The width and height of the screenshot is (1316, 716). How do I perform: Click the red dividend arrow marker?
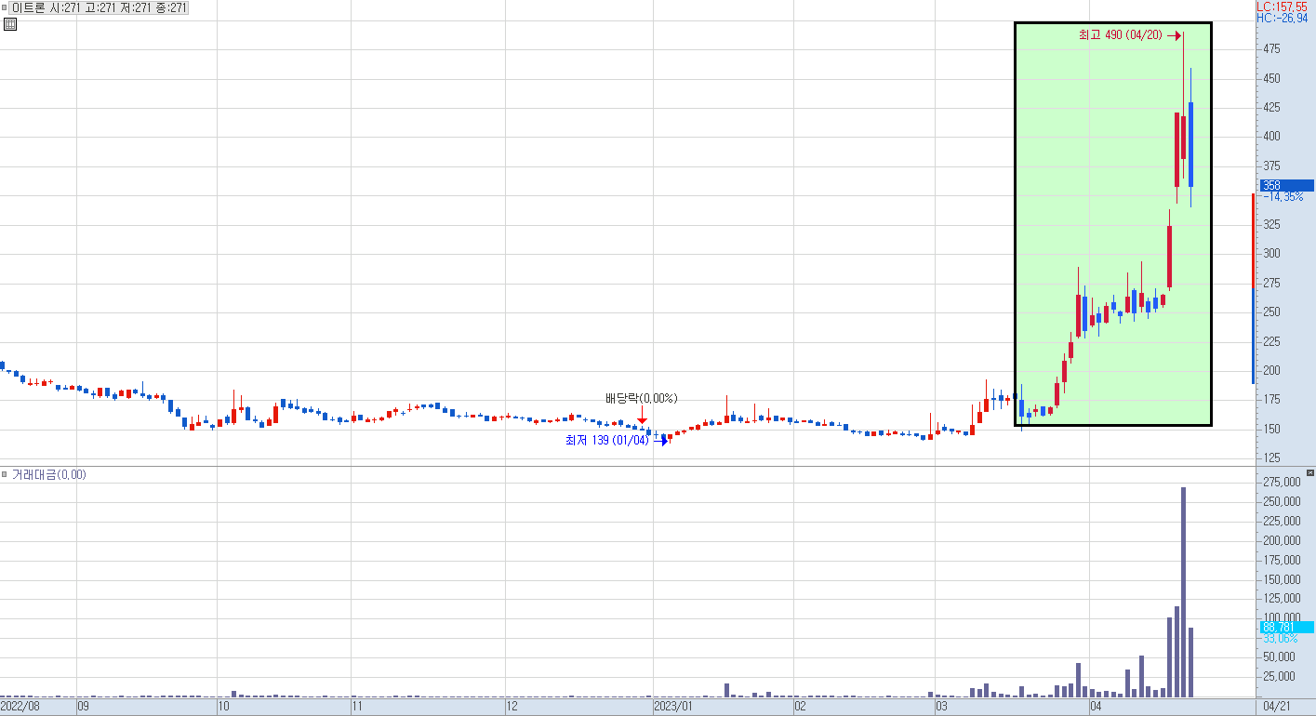coord(642,417)
